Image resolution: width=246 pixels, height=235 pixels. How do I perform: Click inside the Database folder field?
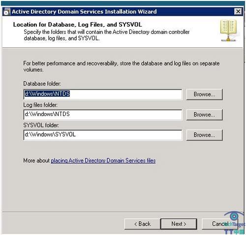[103, 94]
